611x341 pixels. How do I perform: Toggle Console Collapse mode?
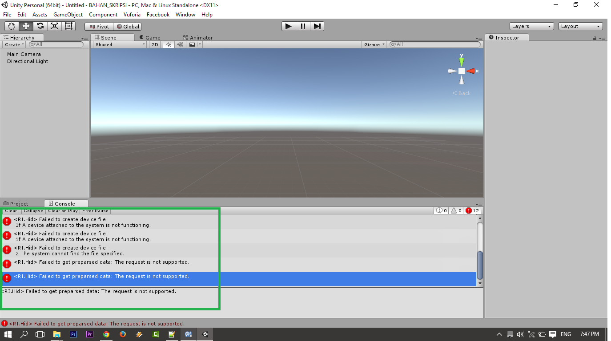click(x=33, y=211)
